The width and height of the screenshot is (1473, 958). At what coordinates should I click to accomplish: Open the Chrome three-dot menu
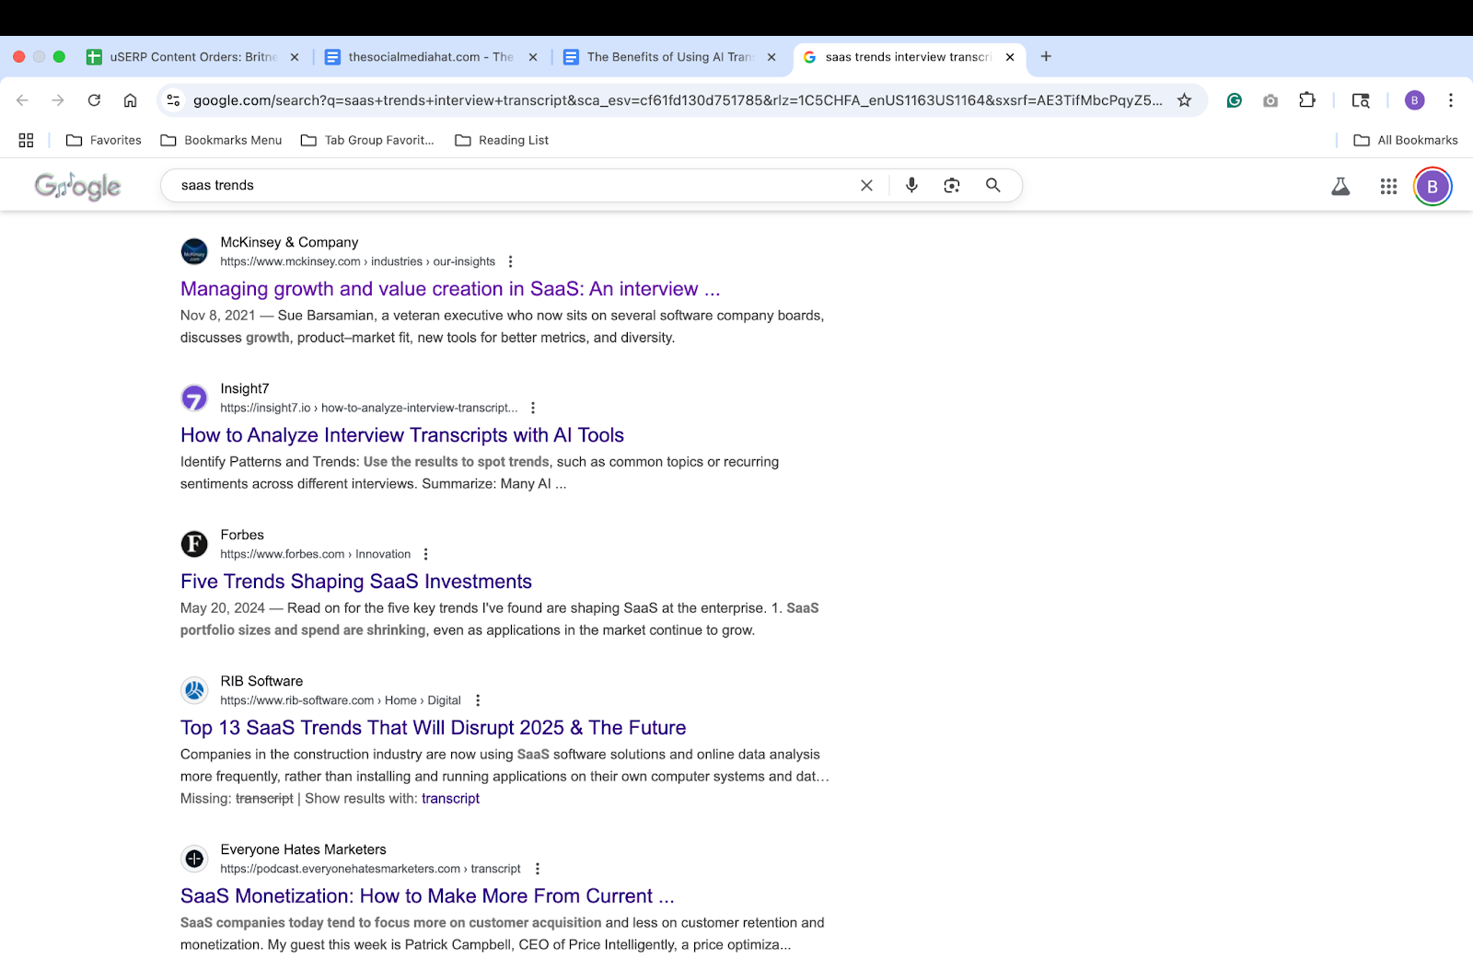tap(1451, 100)
